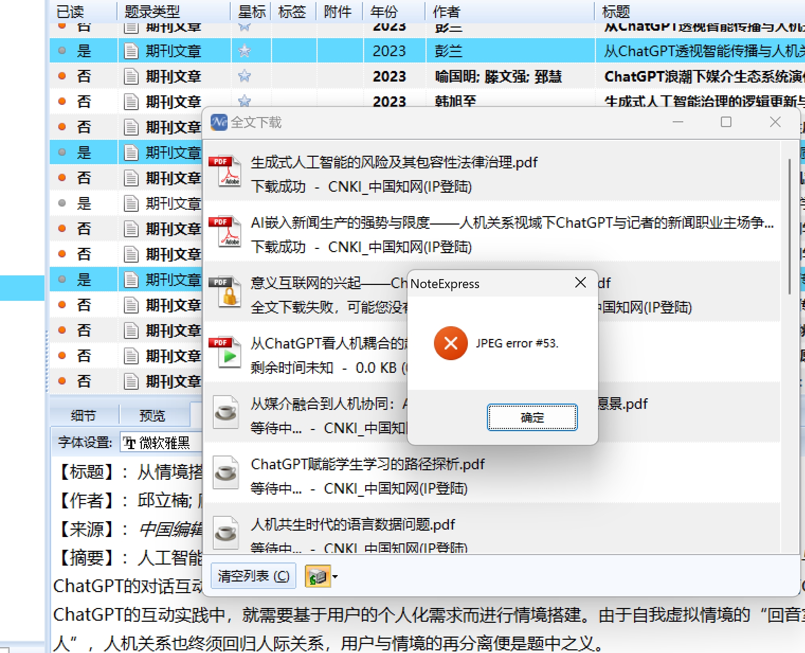The width and height of the screenshot is (805, 653).
Task: Click waiting cup icon of 从媒介融合到人机协同 item
Action: click(226, 413)
